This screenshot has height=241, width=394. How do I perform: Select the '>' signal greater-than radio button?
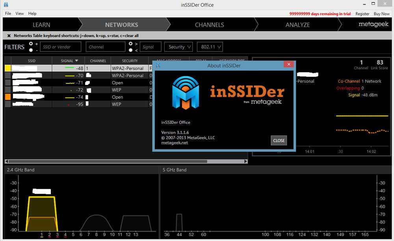pyautogui.click(x=131, y=44)
